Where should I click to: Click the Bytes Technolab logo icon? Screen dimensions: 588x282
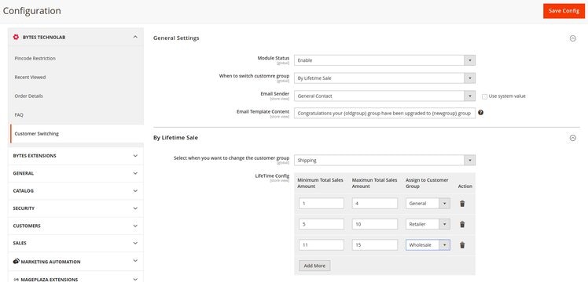pyautogui.click(x=16, y=37)
